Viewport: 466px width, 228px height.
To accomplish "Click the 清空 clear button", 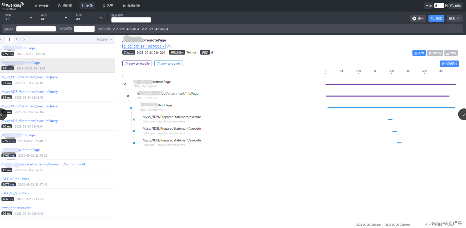I will 418,18.
